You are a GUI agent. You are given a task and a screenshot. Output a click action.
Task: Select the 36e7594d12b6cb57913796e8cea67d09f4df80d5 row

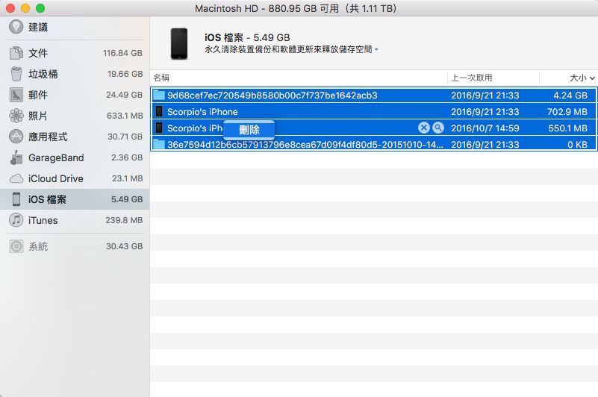pyautogui.click(x=374, y=144)
